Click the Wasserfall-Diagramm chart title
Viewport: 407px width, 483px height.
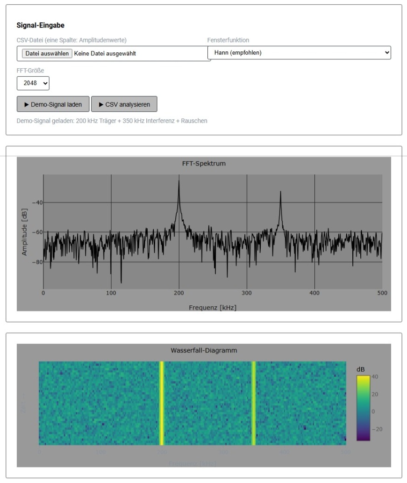204,350
